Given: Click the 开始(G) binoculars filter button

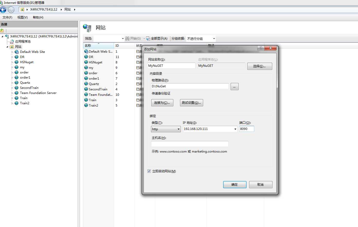Looking at the screenshot, I should tap(133, 39).
